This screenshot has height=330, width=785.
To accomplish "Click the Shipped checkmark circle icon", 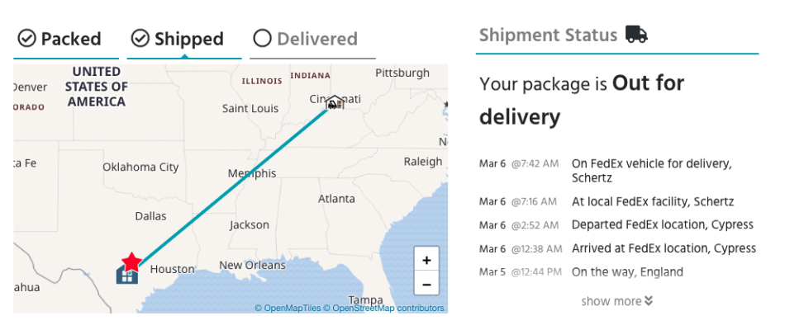I will (x=140, y=38).
